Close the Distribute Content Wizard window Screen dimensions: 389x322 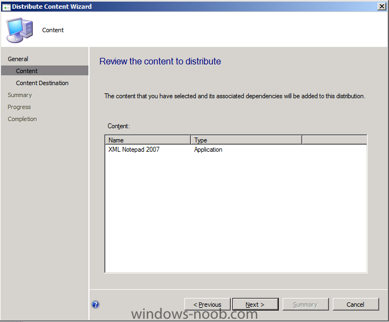tap(381, 7)
